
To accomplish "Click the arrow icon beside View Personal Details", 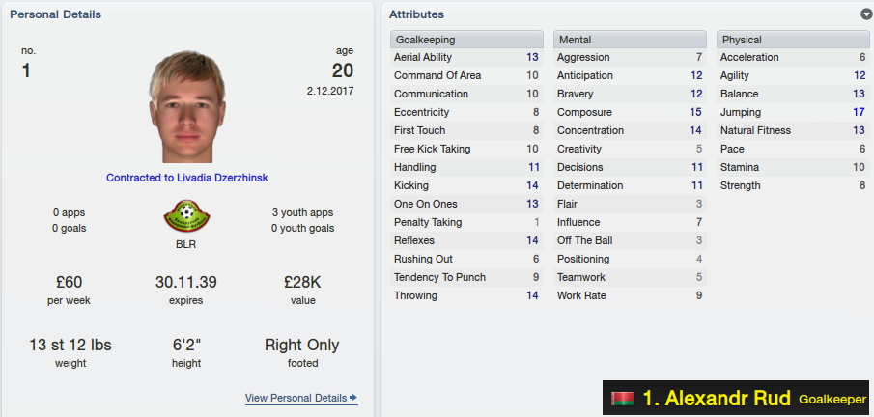I will click(x=353, y=398).
